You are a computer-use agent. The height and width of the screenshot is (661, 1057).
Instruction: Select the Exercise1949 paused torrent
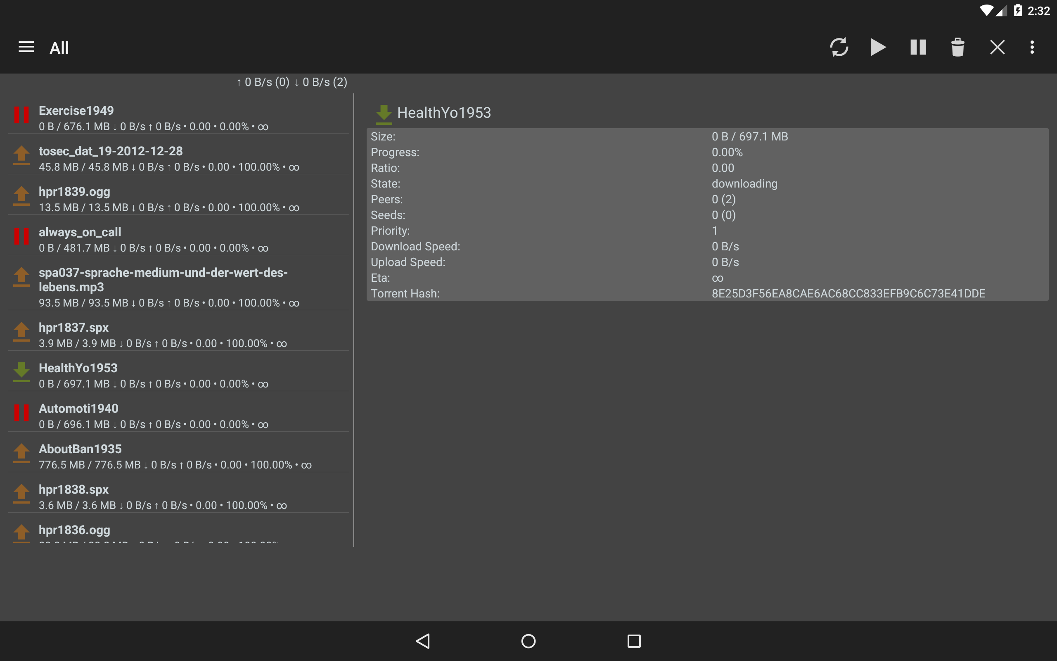179,118
